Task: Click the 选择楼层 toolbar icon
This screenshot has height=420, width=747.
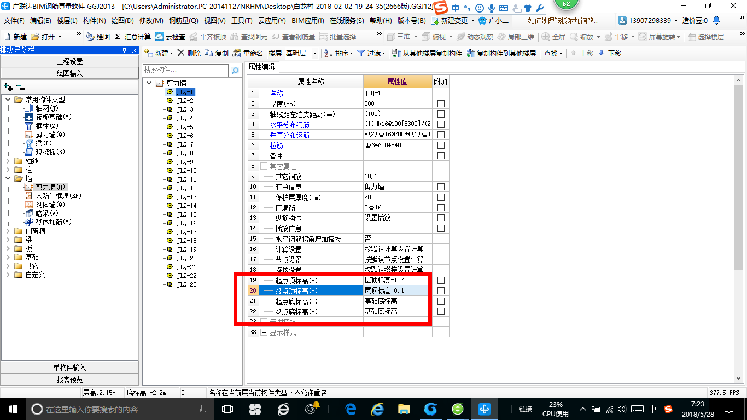Action: click(x=692, y=37)
